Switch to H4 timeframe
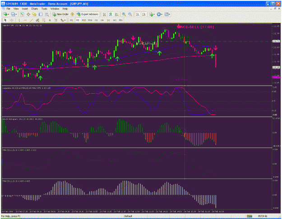 tap(102, 20)
